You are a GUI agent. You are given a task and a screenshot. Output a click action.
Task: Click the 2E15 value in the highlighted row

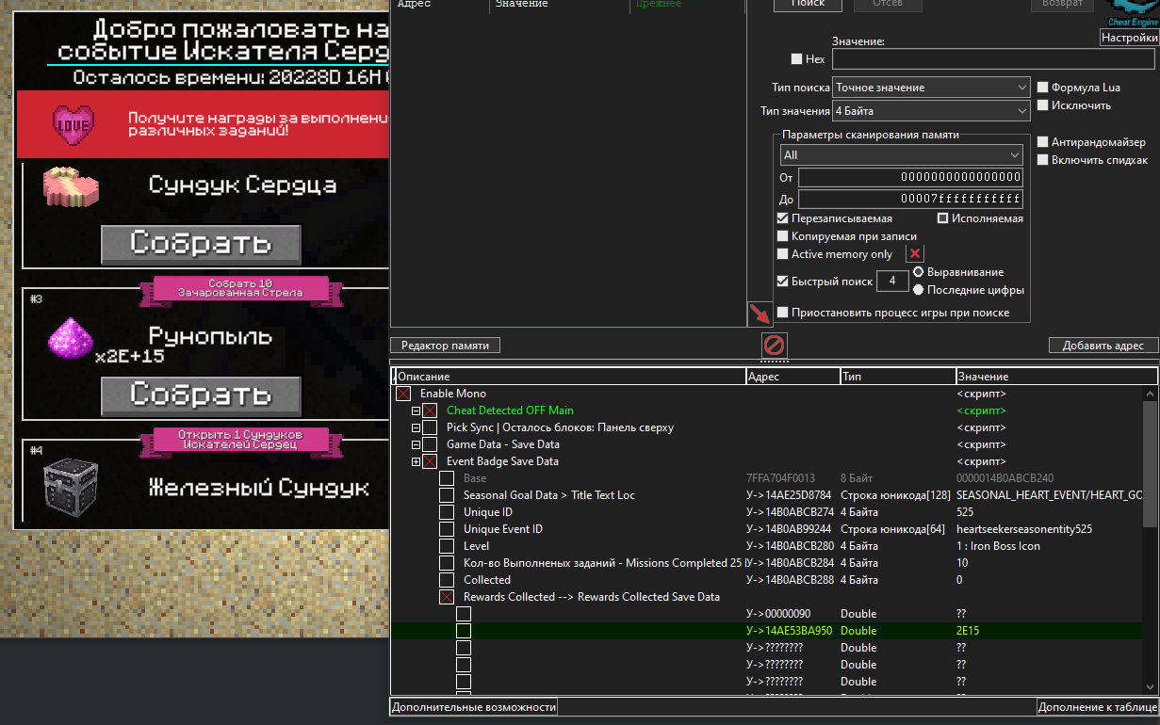pyautogui.click(x=968, y=631)
